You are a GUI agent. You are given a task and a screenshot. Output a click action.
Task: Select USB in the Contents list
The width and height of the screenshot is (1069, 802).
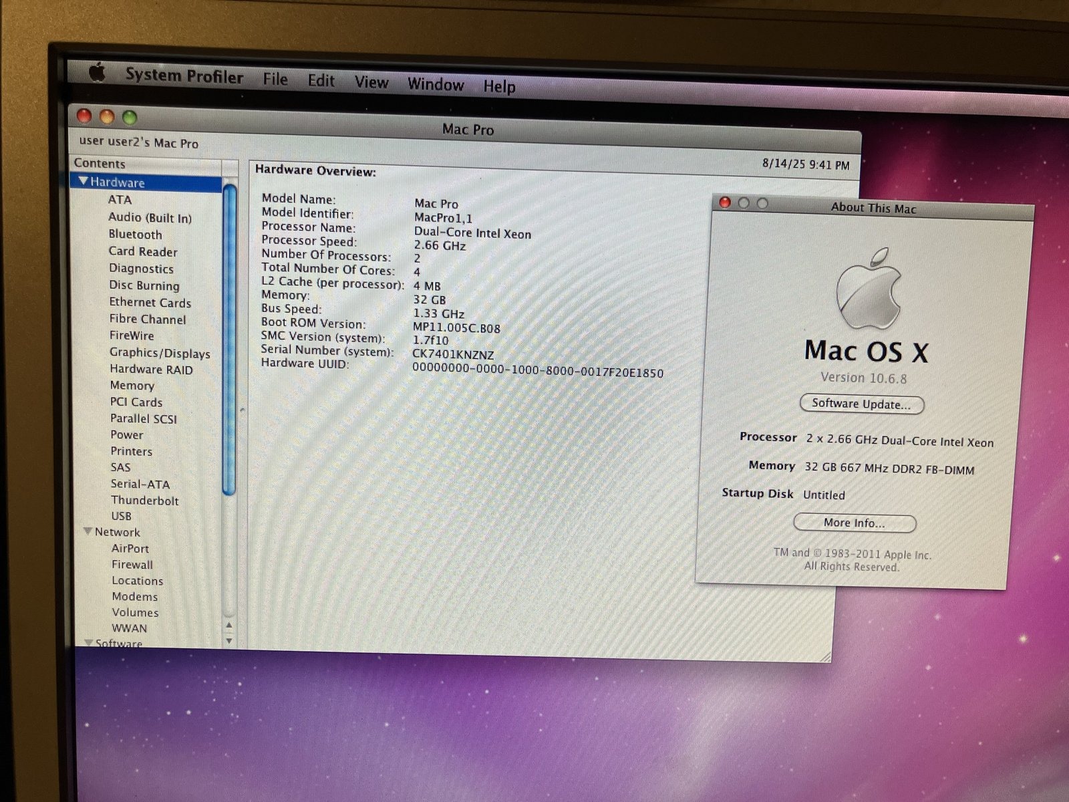click(x=122, y=516)
